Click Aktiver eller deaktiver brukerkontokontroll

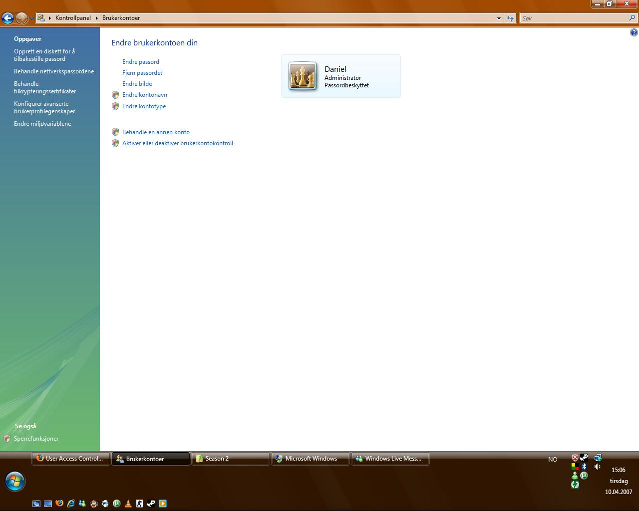point(178,143)
